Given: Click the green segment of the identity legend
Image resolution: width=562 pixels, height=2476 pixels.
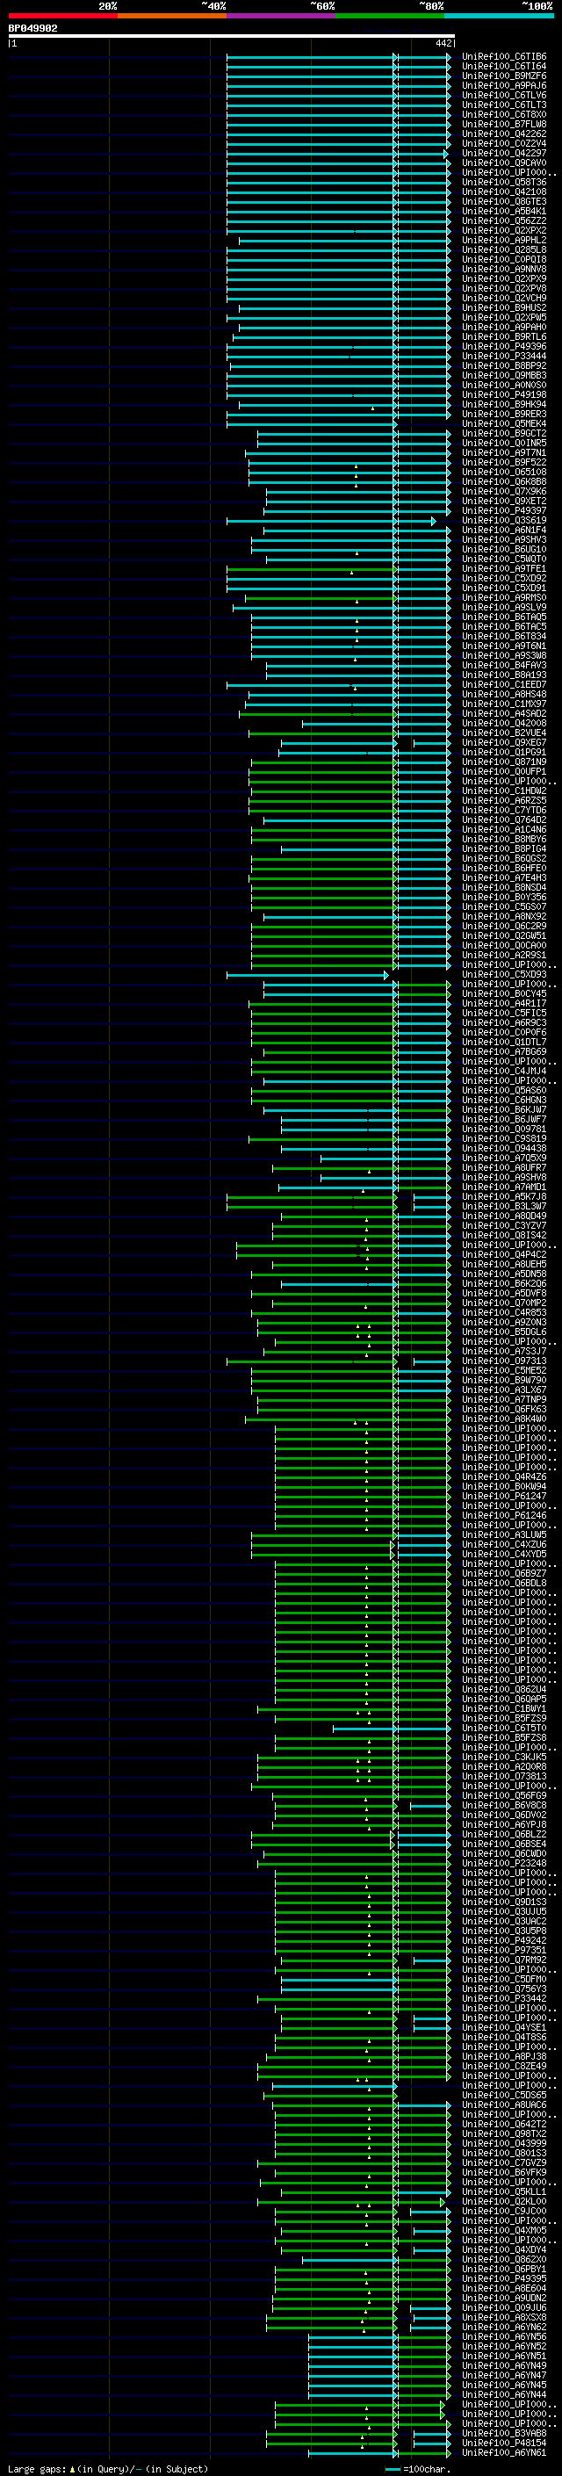Looking at the screenshot, I should click(390, 16).
